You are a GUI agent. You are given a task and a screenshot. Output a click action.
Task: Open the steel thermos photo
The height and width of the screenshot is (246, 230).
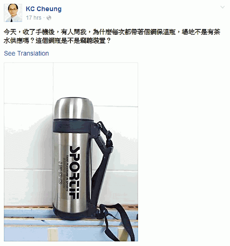point(71,152)
